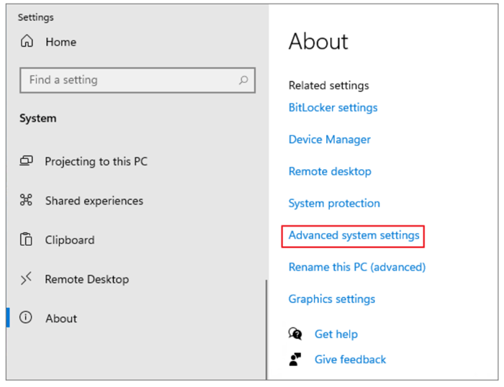Click the sidebar vertical scrollbar
Image resolution: width=504 pixels, height=387 pixels.
(266, 329)
